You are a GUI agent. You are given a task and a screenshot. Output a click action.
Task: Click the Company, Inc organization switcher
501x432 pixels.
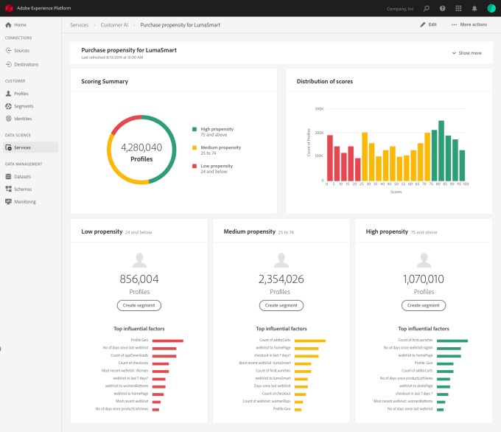400,8
